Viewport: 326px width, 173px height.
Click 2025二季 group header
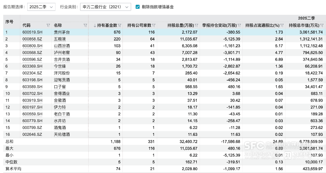point(306,18)
